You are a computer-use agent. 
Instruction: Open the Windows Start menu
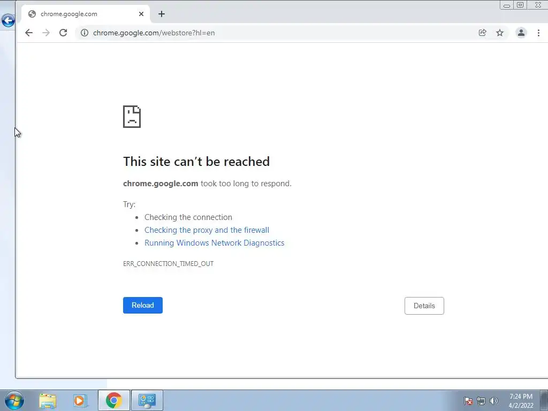tap(14, 400)
